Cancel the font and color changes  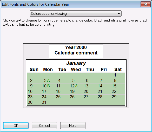tap(44, 126)
